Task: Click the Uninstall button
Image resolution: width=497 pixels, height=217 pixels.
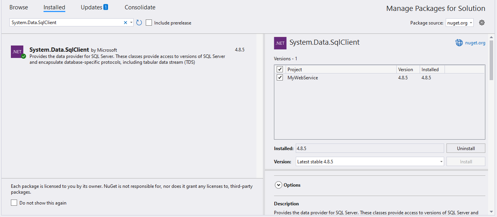Action: coord(466,148)
